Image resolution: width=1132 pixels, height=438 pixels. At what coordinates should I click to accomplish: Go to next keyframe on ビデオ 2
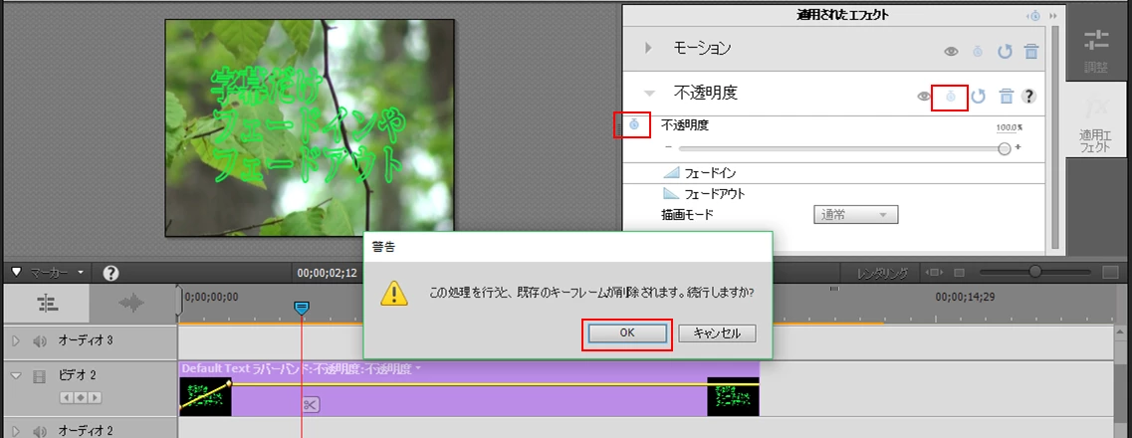pos(95,397)
